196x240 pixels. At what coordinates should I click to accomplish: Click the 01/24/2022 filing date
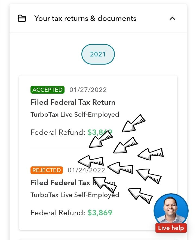tap(86, 170)
